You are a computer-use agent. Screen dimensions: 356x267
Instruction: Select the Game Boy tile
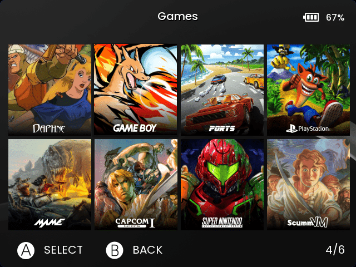136,90
